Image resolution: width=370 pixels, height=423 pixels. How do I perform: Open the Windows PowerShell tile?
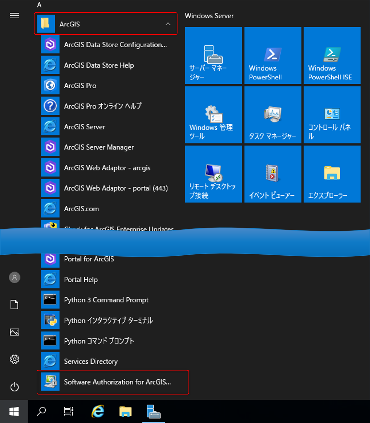point(273,55)
